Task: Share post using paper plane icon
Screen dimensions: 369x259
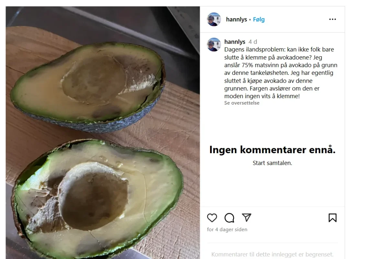Action: coord(247,218)
